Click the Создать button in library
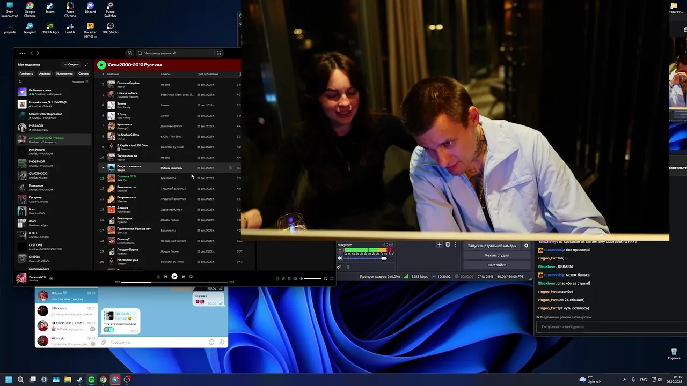Image resolution: width=687 pixels, height=386 pixels. pos(71,64)
